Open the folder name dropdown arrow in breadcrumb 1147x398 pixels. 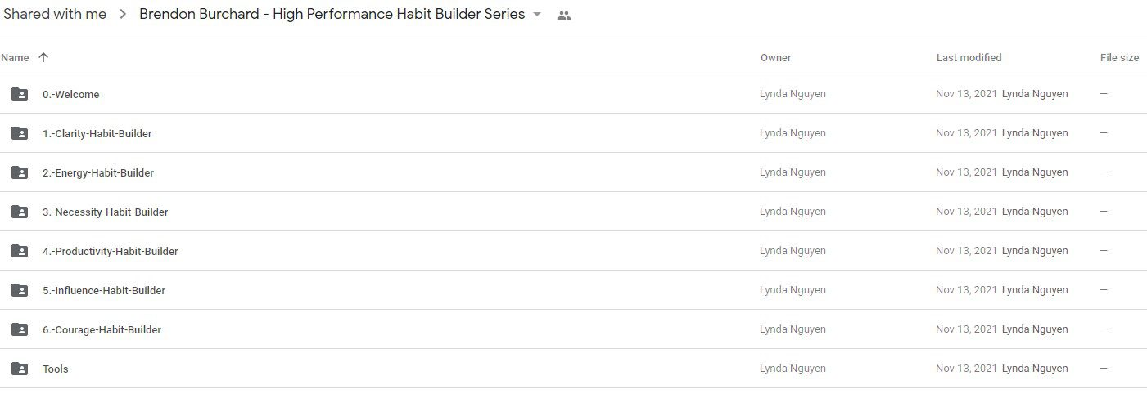pyautogui.click(x=537, y=15)
